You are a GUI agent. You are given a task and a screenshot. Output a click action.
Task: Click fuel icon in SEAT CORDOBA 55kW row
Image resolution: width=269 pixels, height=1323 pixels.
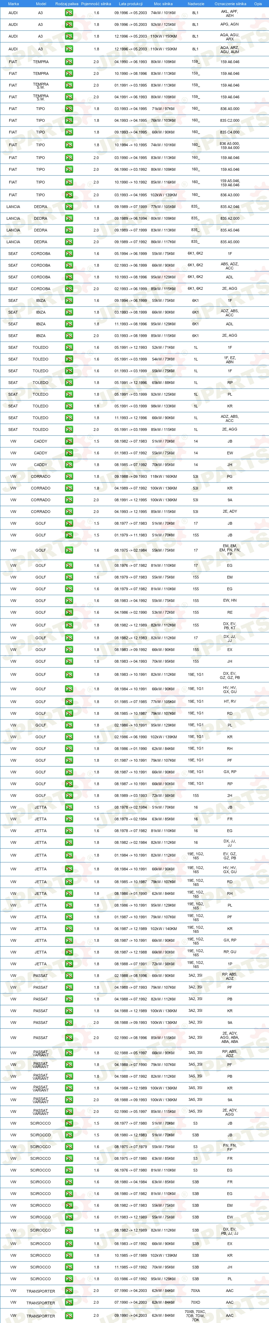pyautogui.click(x=69, y=254)
